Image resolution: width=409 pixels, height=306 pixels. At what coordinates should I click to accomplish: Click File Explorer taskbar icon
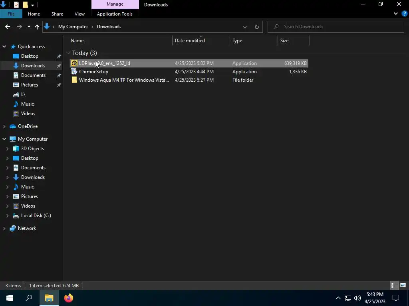[49, 298]
